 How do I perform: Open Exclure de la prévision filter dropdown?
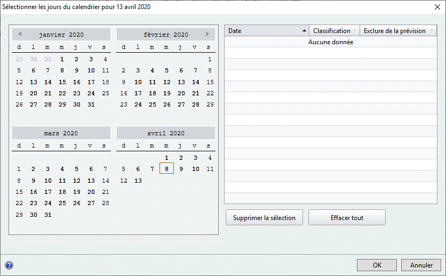coord(431,31)
